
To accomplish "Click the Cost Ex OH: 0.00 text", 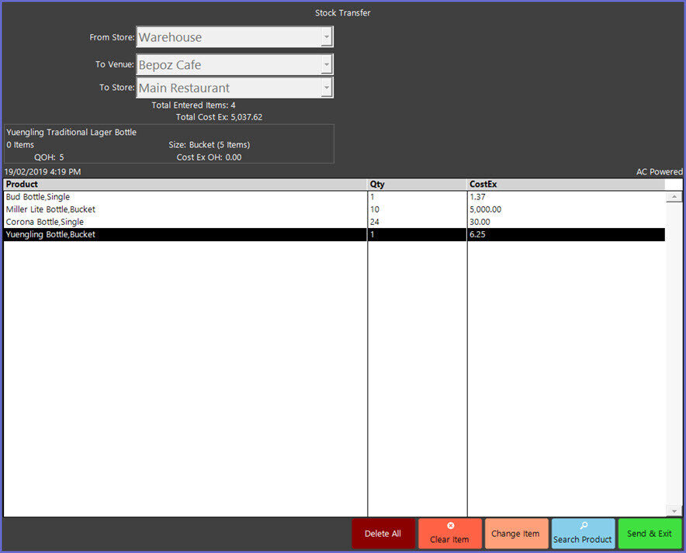I will [209, 157].
